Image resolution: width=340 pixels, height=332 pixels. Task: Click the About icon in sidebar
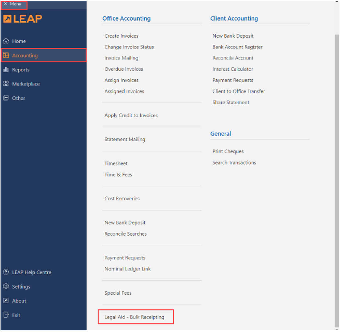pos(6,301)
